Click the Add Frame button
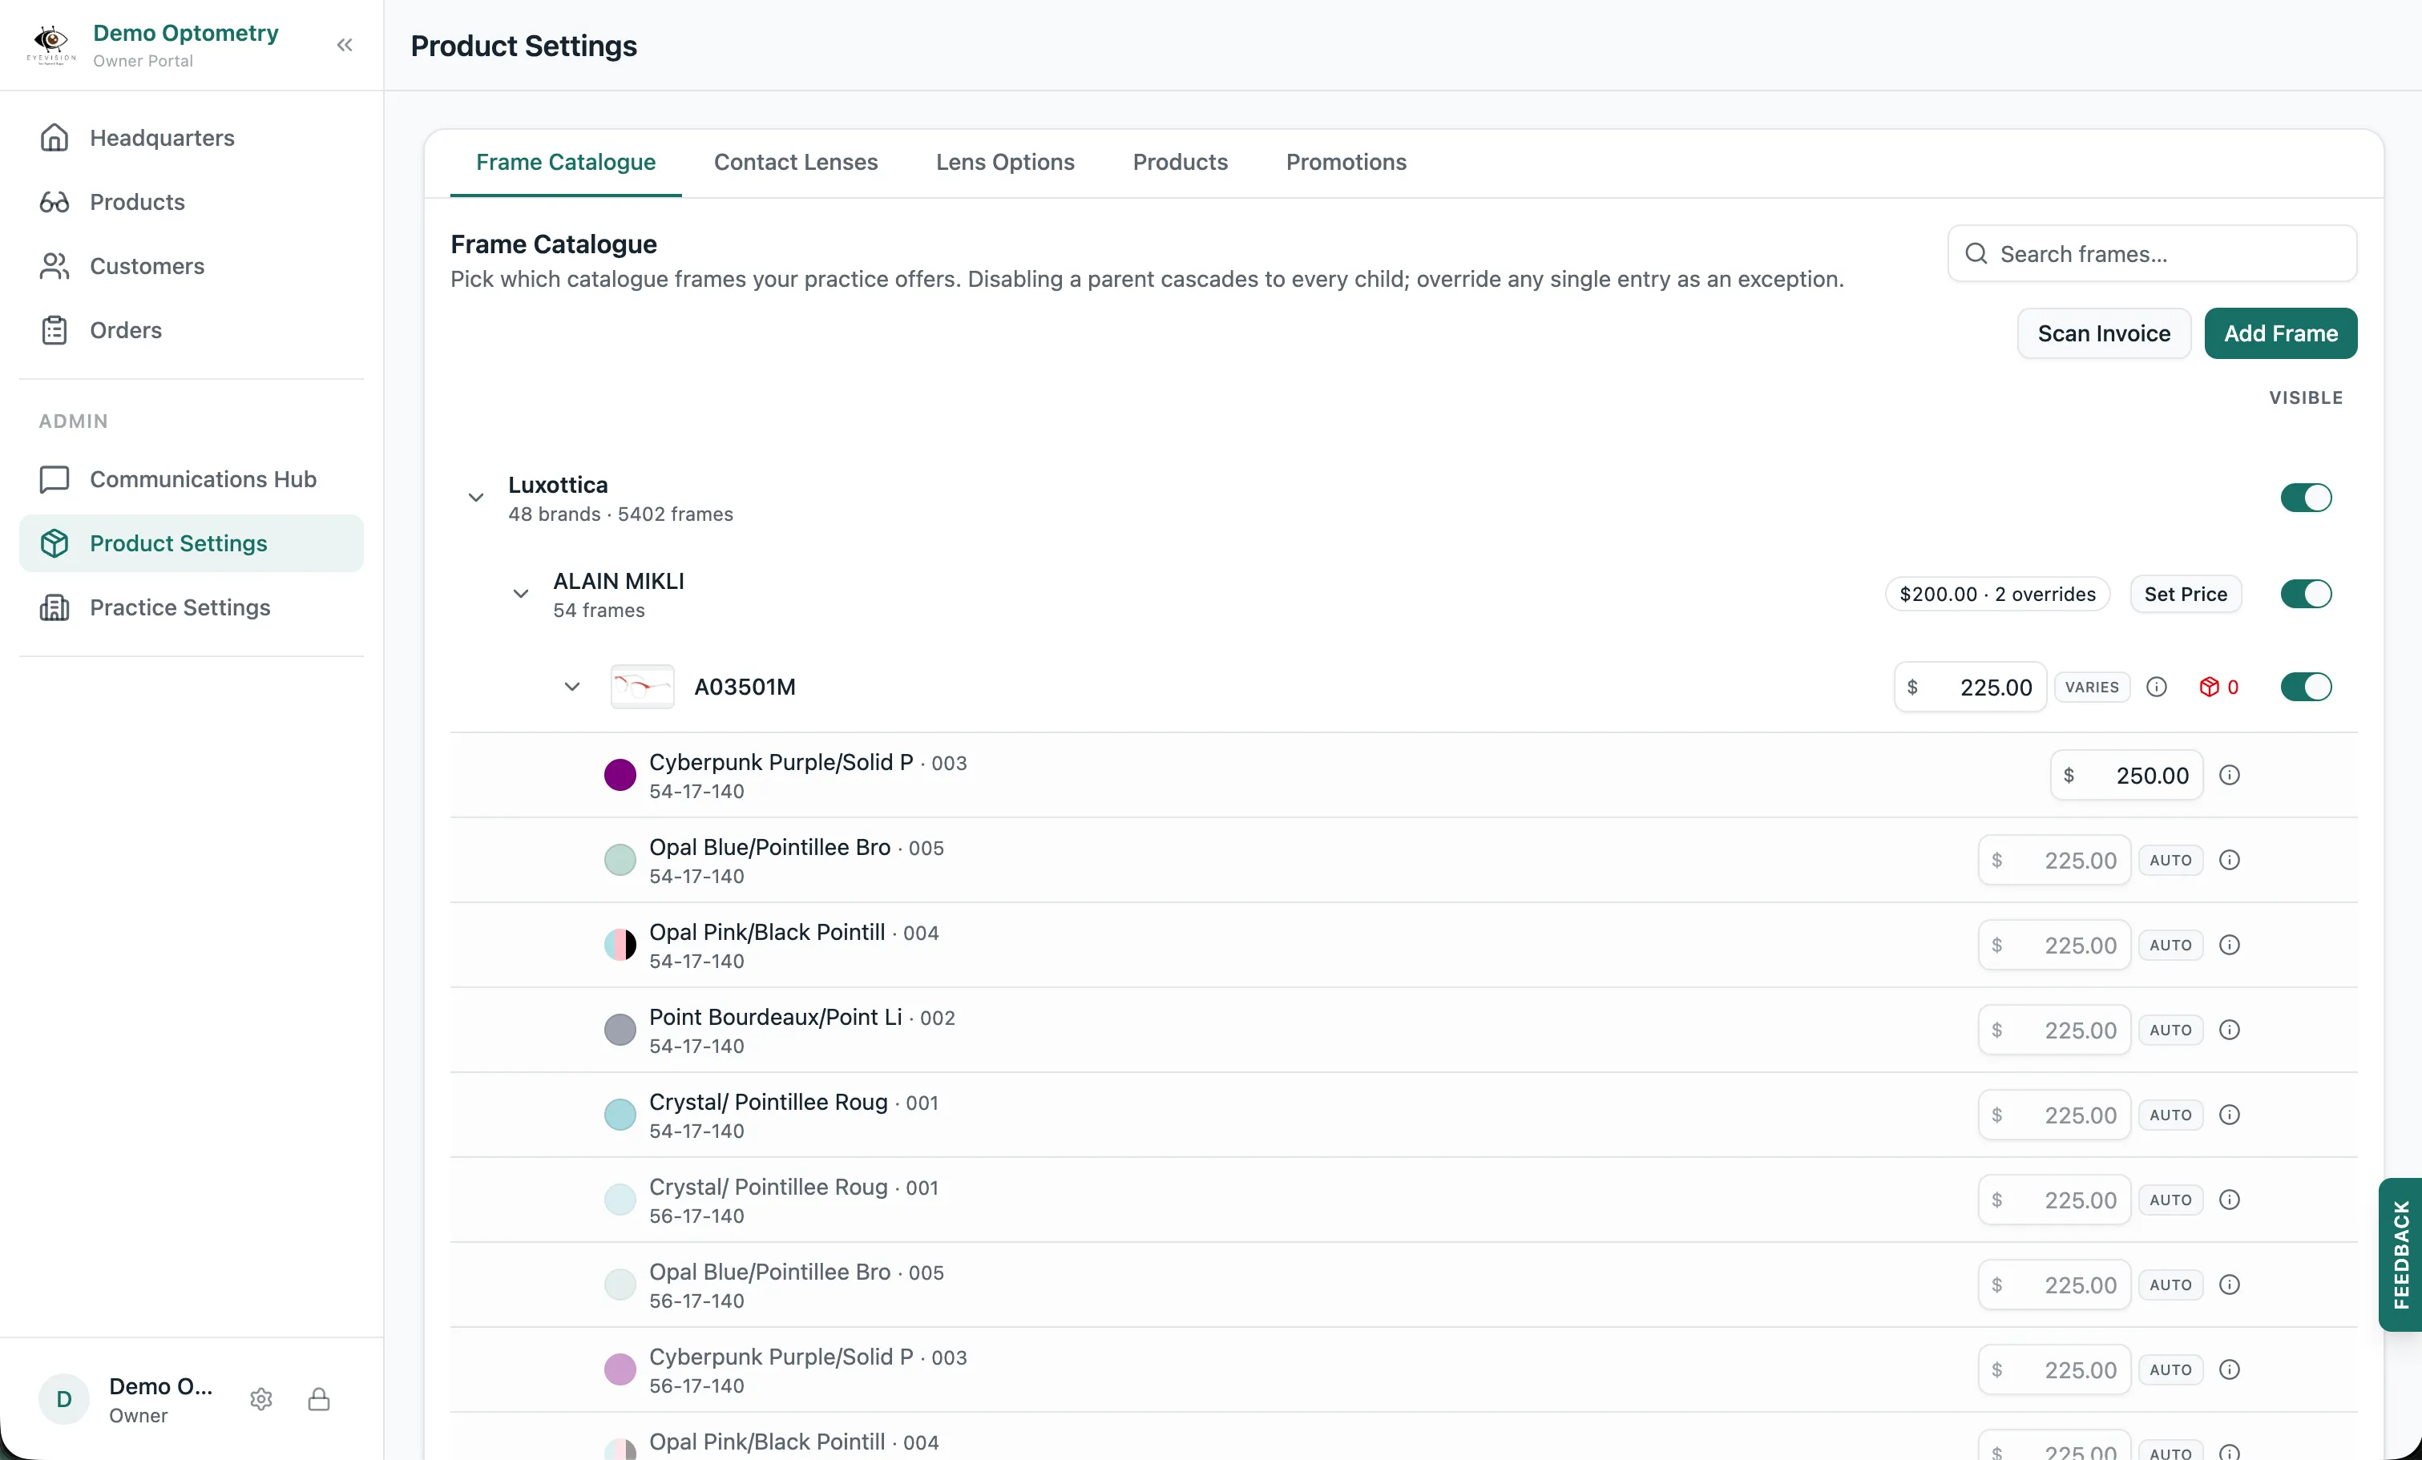This screenshot has height=1460, width=2422. pyautogui.click(x=2280, y=333)
